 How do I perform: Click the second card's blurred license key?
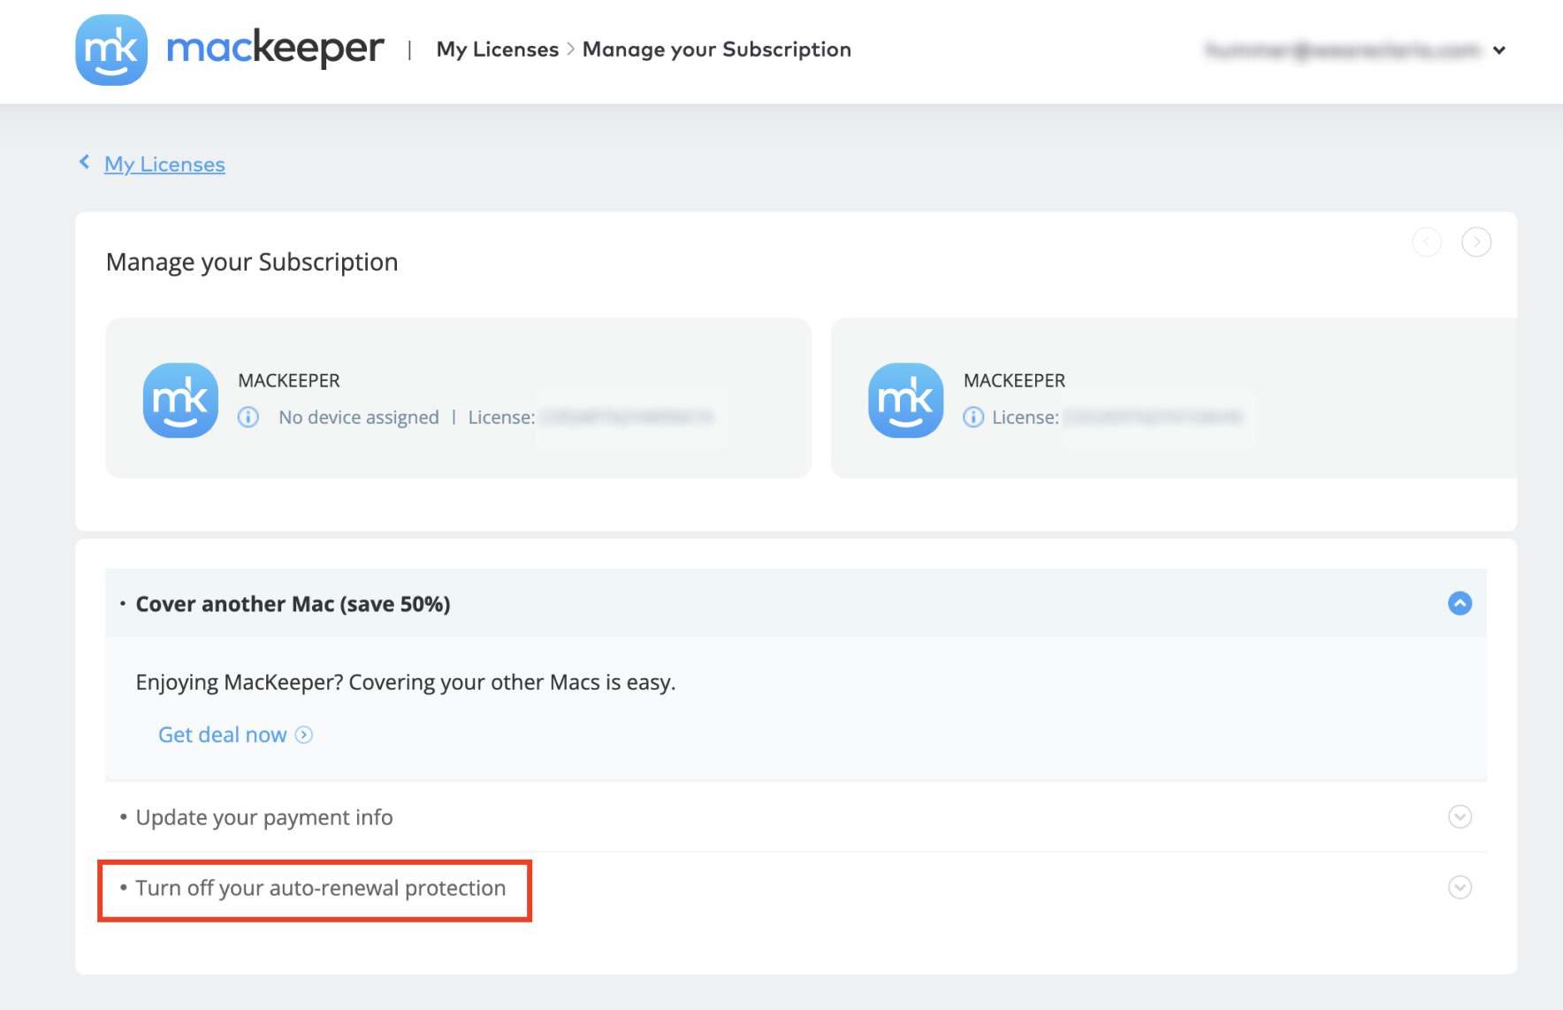point(1155,417)
